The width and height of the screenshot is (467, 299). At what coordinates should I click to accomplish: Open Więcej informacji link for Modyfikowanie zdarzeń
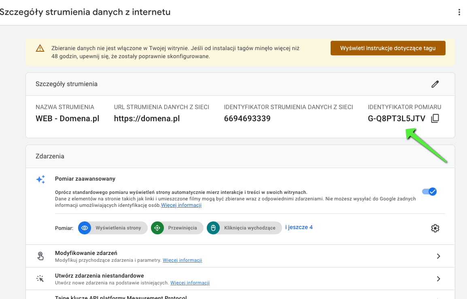click(182, 260)
